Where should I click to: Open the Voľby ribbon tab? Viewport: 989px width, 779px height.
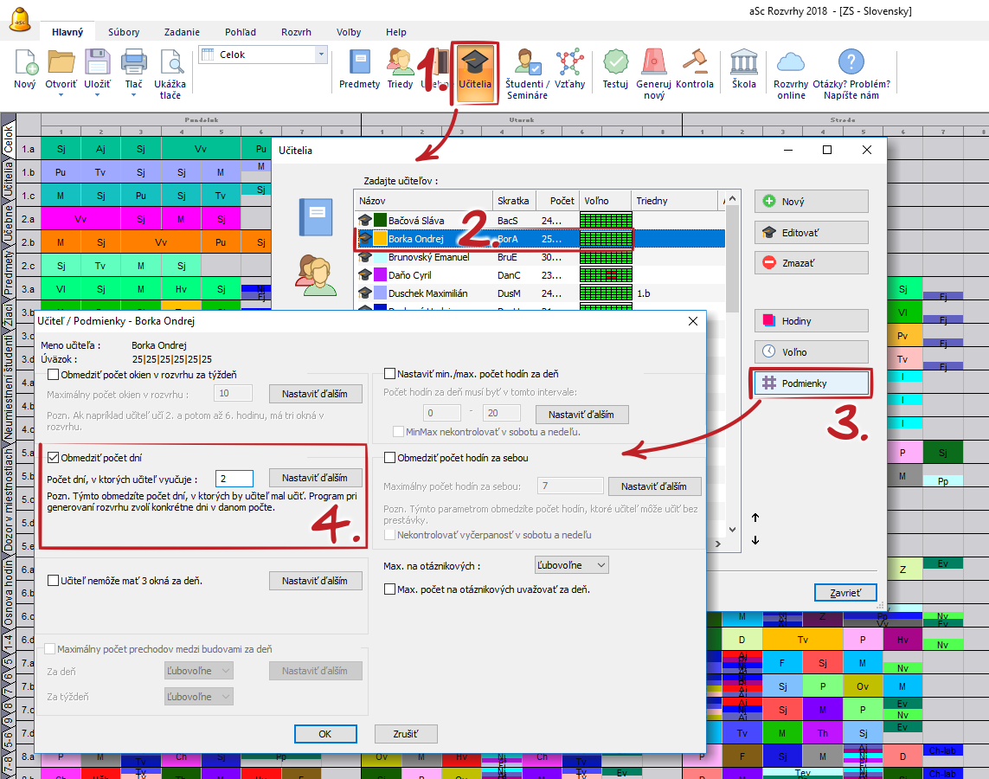point(349,32)
